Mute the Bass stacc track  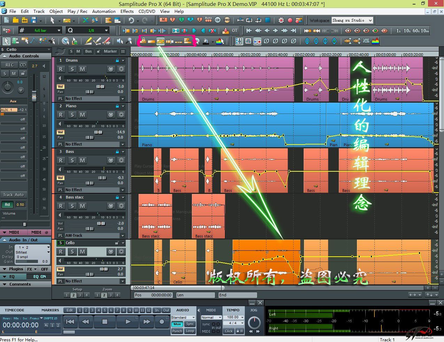point(82,206)
